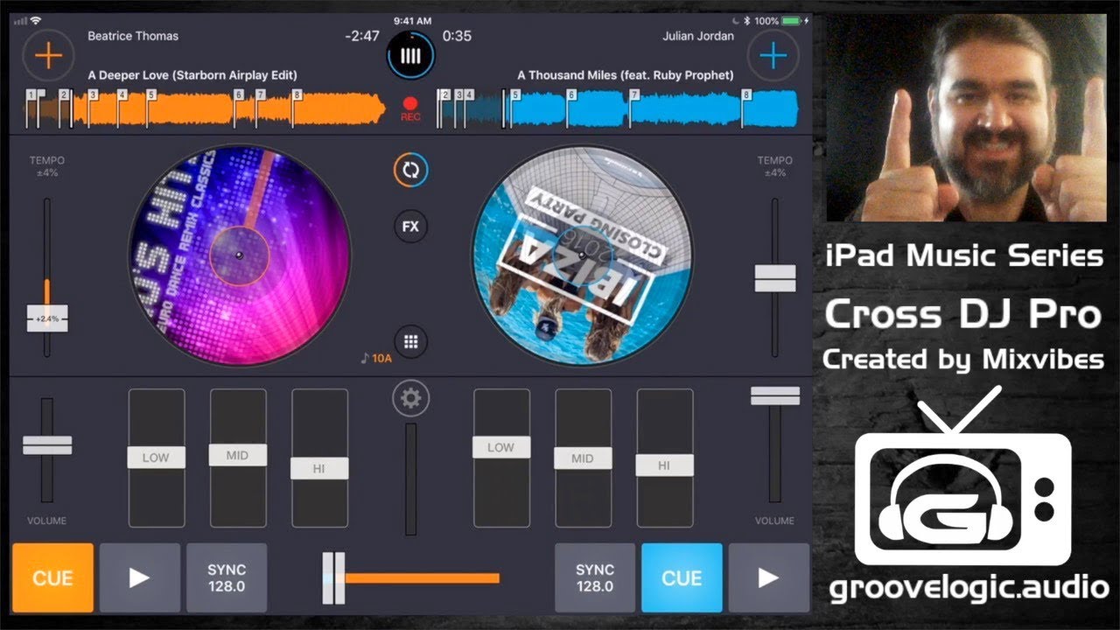Screen dimensions: 1120x630
Task: Click the Wi-Fi status icon
Action: (x=36, y=20)
